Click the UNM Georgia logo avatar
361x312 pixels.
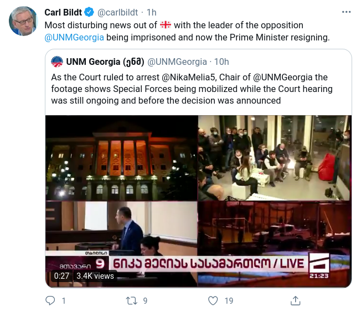click(x=56, y=62)
